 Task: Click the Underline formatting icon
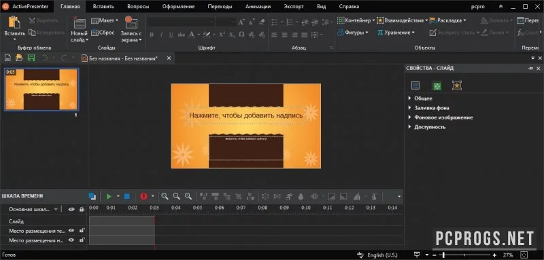(x=171, y=35)
